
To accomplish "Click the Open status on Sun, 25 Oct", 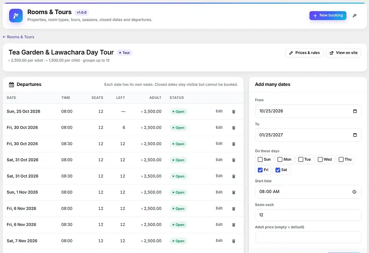I will click(x=178, y=112).
